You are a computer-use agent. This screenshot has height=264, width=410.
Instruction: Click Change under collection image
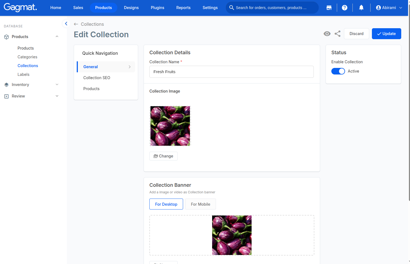click(x=163, y=156)
